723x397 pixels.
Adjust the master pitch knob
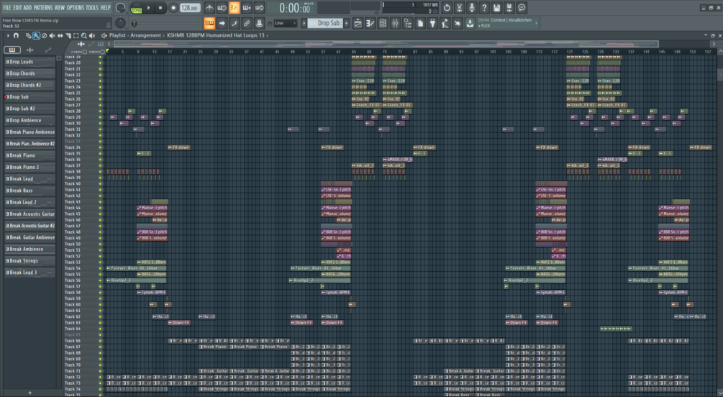tap(120, 22)
